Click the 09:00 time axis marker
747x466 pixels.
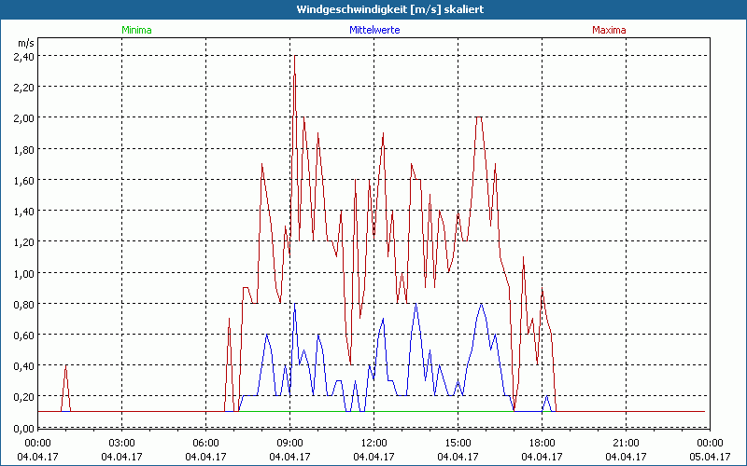(x=289, y=443)
